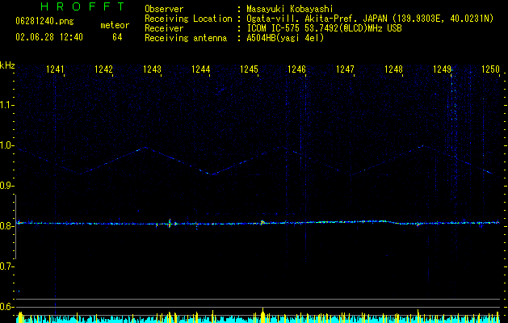Click the zigzag trace valley near 1244

(x=212, y=174)
